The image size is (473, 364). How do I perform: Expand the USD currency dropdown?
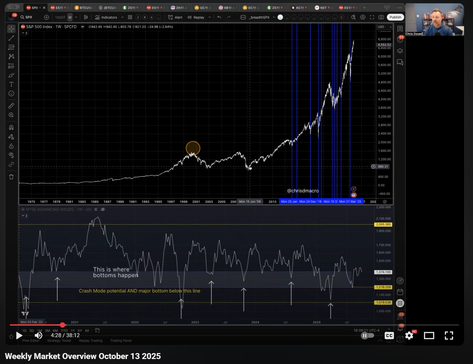click(384, 27)
